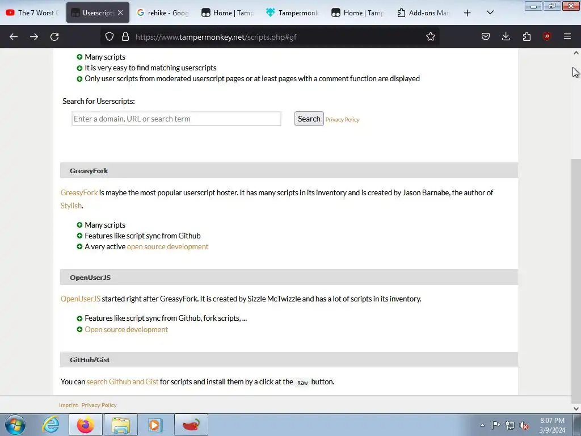Open the footer Privacy Policy link
This screenshot has height=436, width=581.
coord(99,405)
